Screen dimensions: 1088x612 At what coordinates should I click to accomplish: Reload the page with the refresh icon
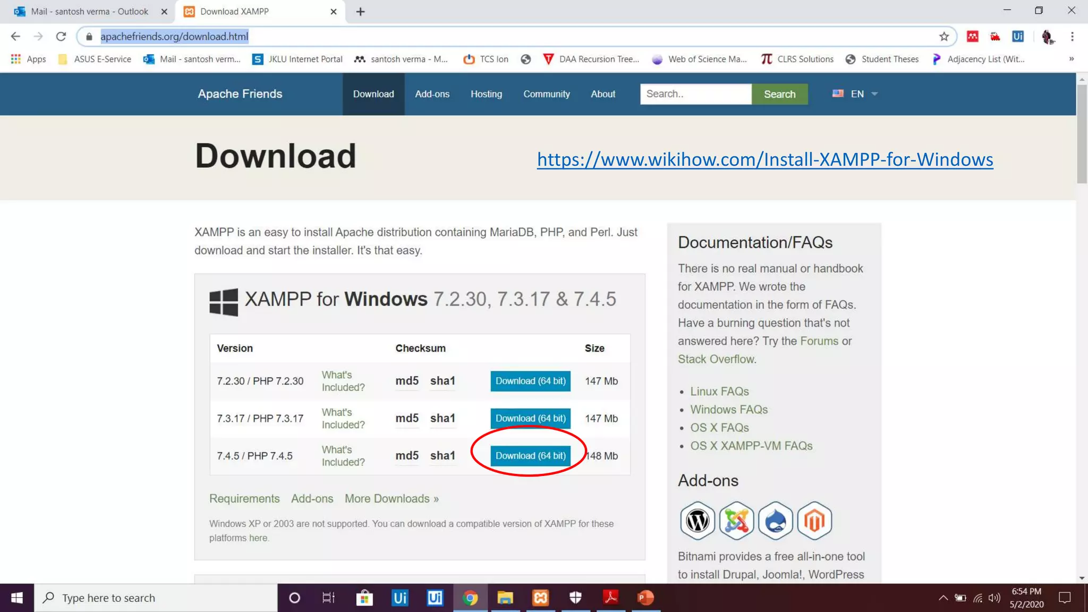(x=61, y=36)
